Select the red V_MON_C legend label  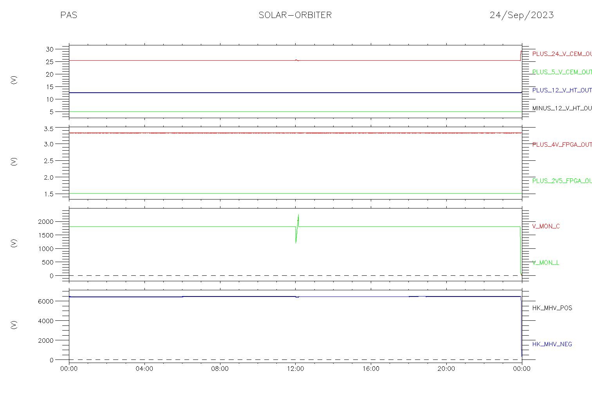(x=546, y=226)
